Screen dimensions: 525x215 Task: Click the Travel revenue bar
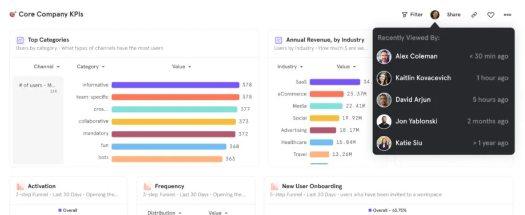pos(320,154)
